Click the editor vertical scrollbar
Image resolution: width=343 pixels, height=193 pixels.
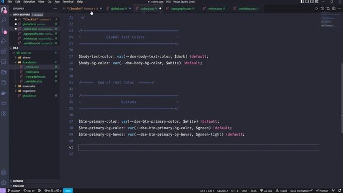tap(341, 98)
